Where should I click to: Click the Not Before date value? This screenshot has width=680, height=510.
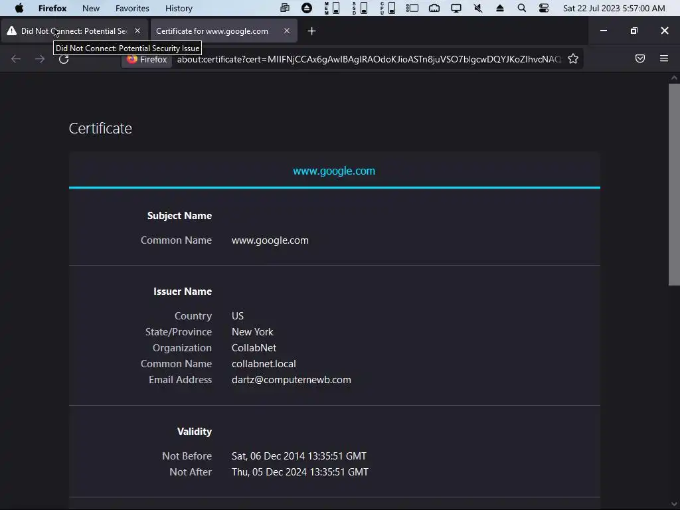point(299,456)
